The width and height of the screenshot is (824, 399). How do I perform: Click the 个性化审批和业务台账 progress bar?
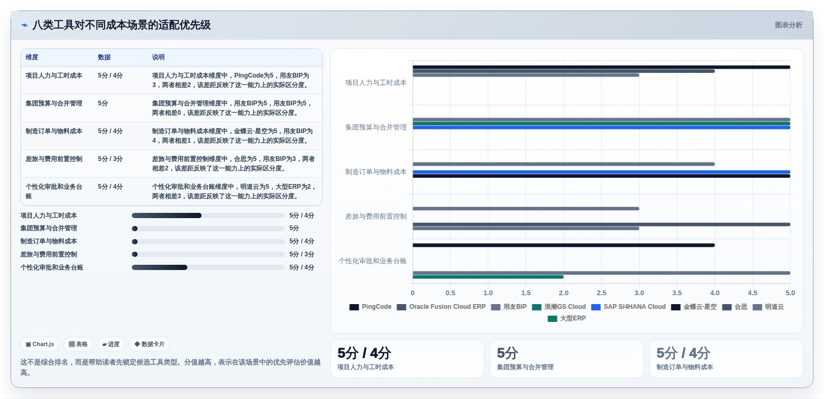tap(208, 267)
